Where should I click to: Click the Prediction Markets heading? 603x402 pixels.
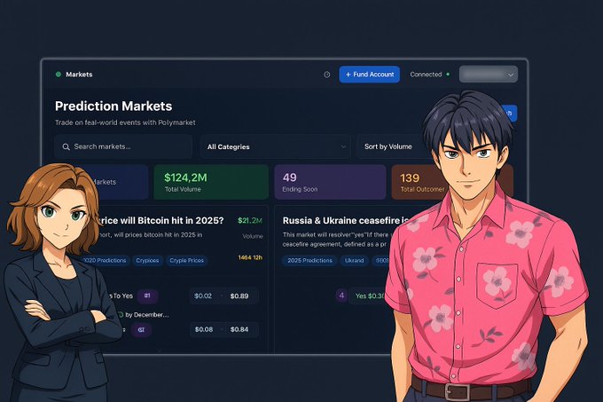pyautogui.click(x=114, y=106)
